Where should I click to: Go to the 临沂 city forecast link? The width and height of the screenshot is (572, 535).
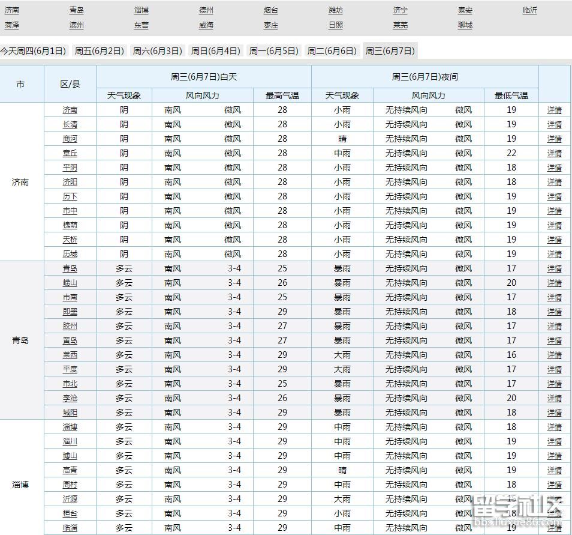pos(529,10)
